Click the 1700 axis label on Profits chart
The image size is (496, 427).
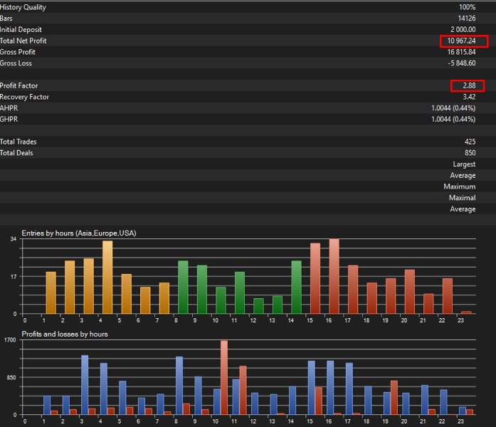pos(10,339)
